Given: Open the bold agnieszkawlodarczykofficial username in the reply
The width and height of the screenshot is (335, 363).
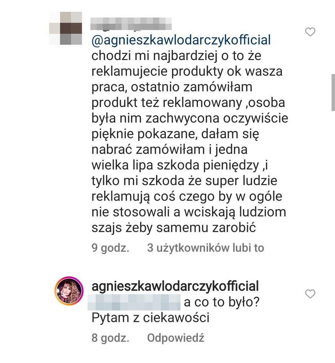Looking at the screenshot, I should [175, 286].
